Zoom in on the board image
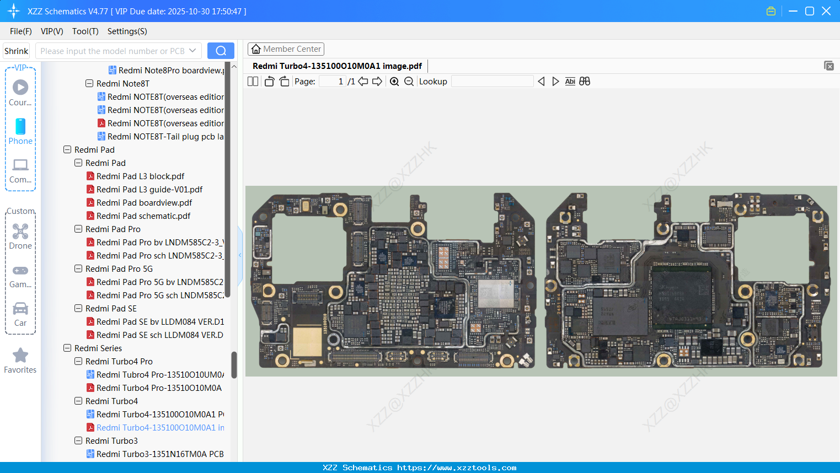This screenshot has width=840, height=473. pyautogui.click(x=394, y=81)
